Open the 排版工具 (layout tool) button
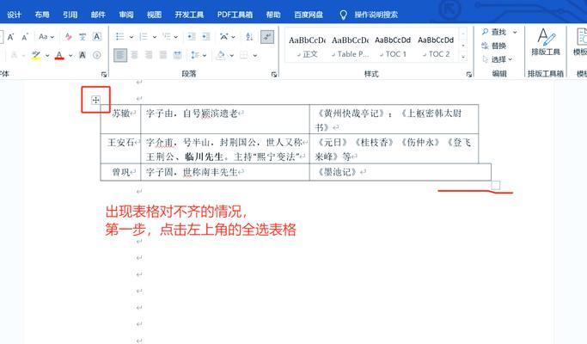This screenshot has width=587, height=344. (546, 41)
